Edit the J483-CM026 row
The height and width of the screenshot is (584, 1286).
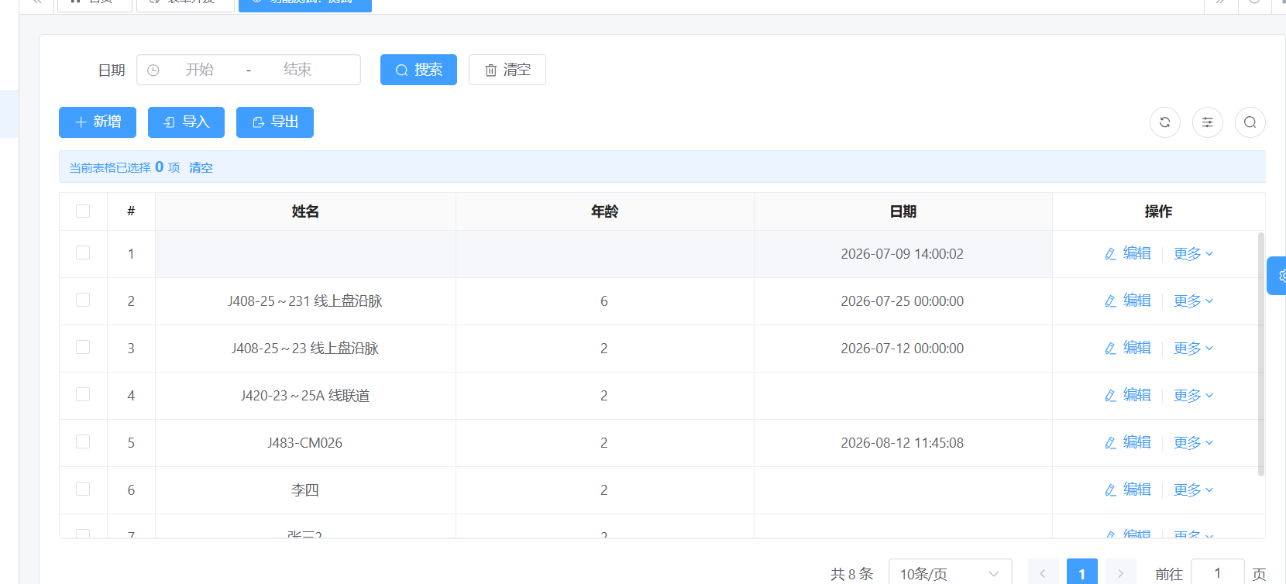(x=1128, y=443)
